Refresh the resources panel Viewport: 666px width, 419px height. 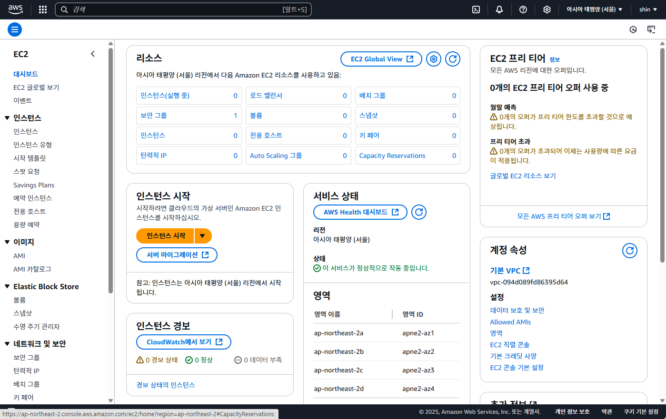coord(453,59)
